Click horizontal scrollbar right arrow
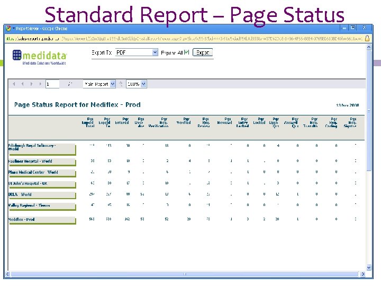The height and width of the screenshot is (286, 381). pyautogui.click(x=362, y=274)
